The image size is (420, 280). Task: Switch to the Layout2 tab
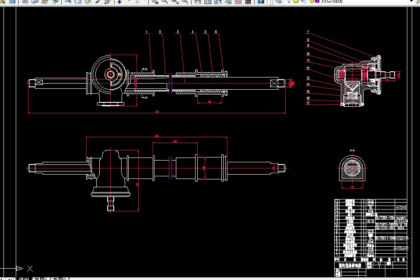click(59, 279)
